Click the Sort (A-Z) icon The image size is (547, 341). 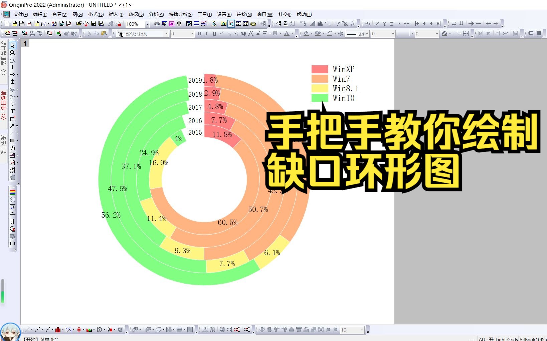point(293,24)
